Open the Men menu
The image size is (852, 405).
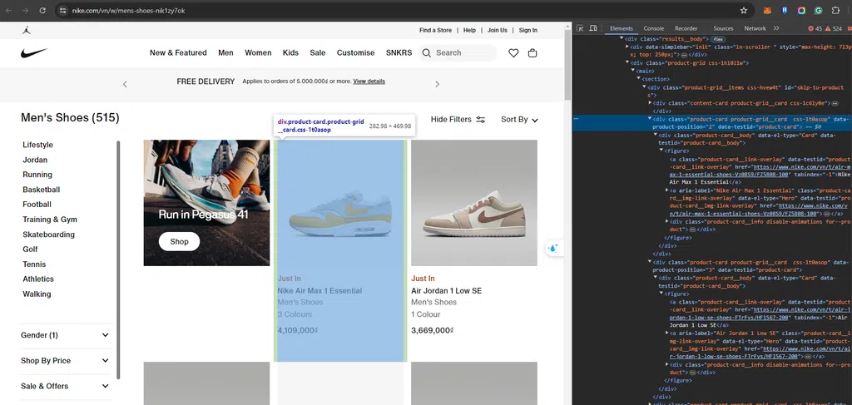pyautogui.click(x=226, y=52)
